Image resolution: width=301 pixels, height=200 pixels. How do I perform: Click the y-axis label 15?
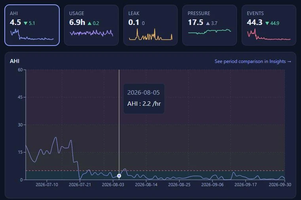[x=20, y=152]
